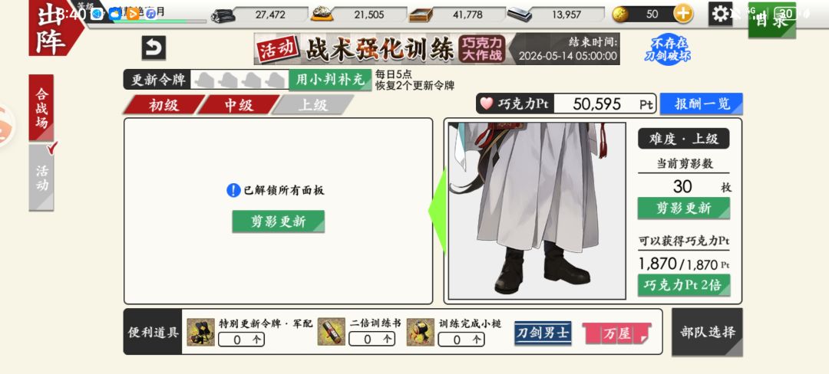Switch to the 中级 difficulty tab

point(239,105)
